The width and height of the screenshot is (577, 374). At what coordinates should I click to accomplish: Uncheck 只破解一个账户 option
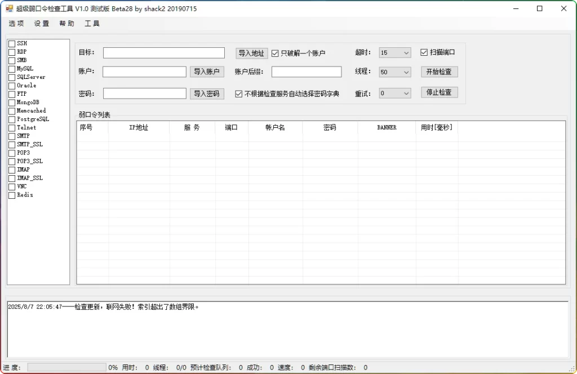point(275,54)
